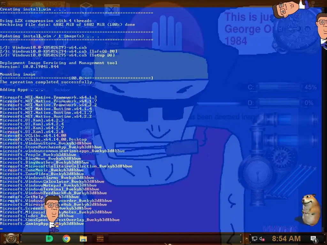Open the green app pinned on taskbar
327x245 pixels.
tap(49, 239)
